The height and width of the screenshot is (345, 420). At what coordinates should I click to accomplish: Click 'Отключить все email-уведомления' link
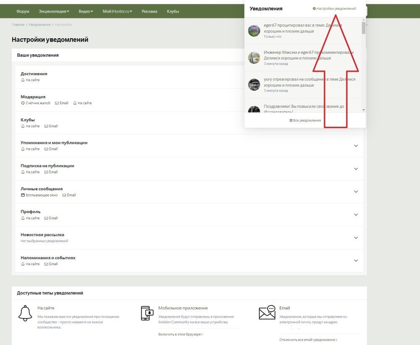[308, 340]
